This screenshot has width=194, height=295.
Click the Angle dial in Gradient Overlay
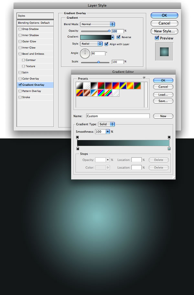click(85, 53)
